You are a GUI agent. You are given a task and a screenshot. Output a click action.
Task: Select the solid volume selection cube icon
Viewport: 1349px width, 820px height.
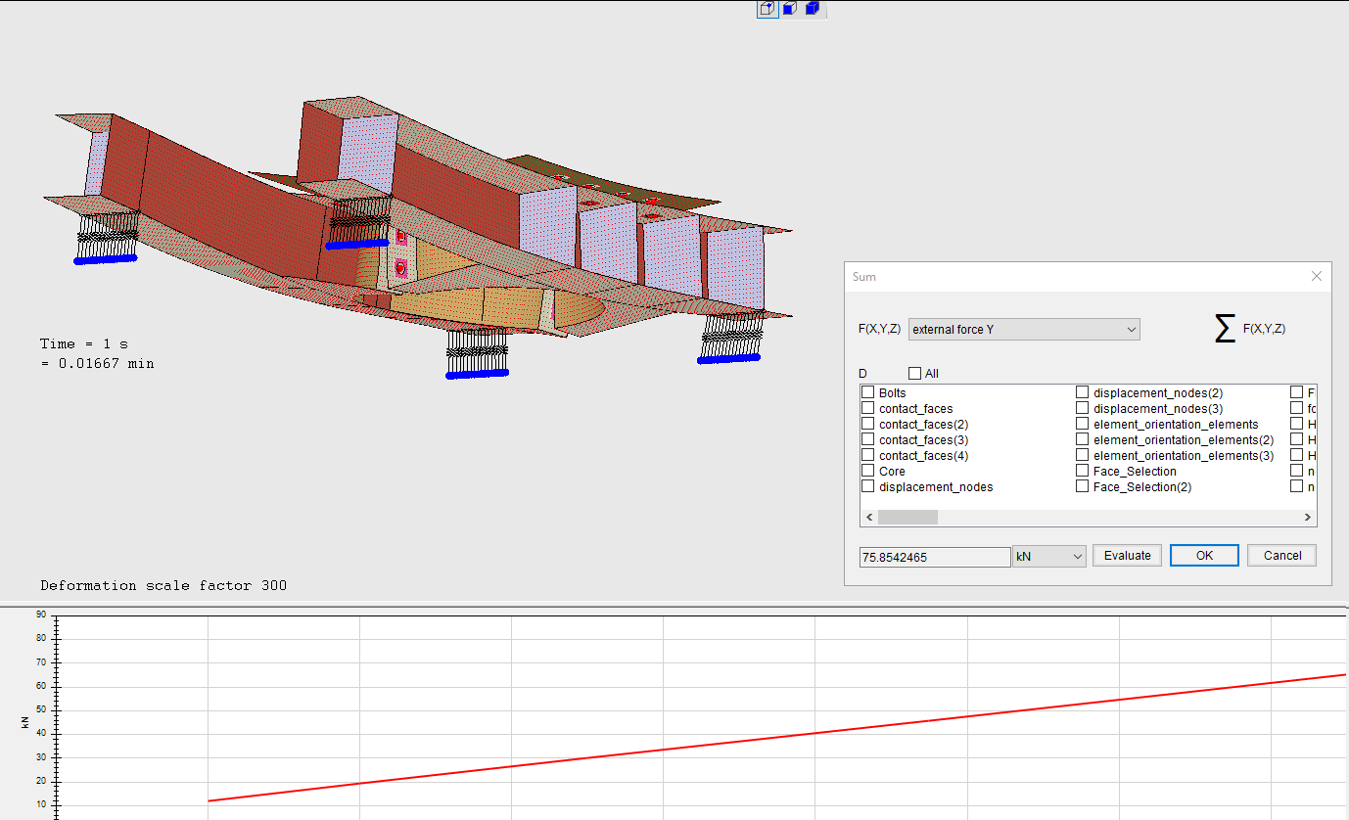[813, 9]
